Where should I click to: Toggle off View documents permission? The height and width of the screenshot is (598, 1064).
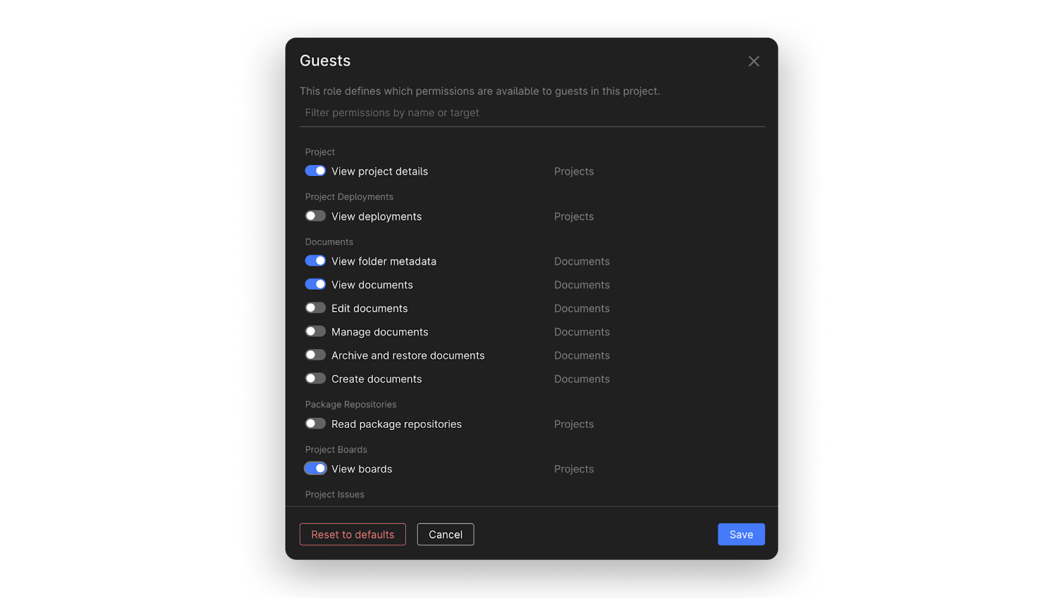pyautogui.click(x=315, y=284)
